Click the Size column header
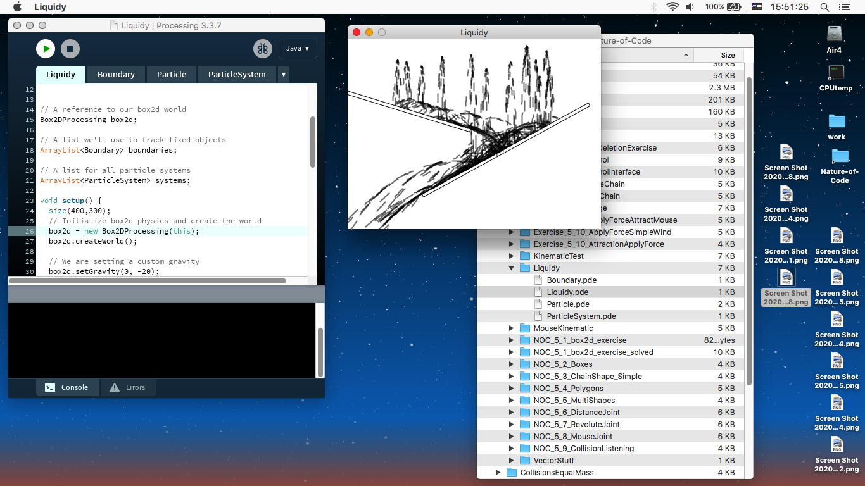Image resolution: width=865 pixels, height=486 pixels. pos(727,55)
